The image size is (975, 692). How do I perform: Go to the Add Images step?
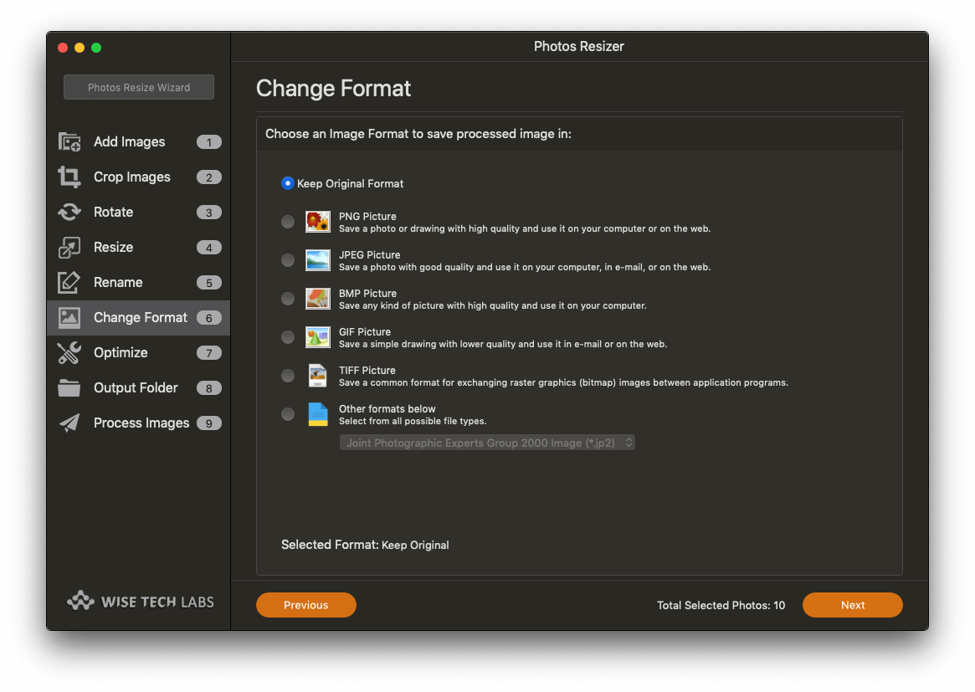pos(130,141)
